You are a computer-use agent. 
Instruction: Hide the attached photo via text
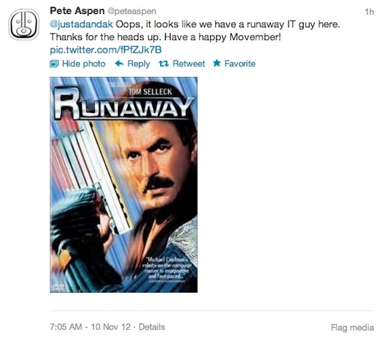coord(83,64)
